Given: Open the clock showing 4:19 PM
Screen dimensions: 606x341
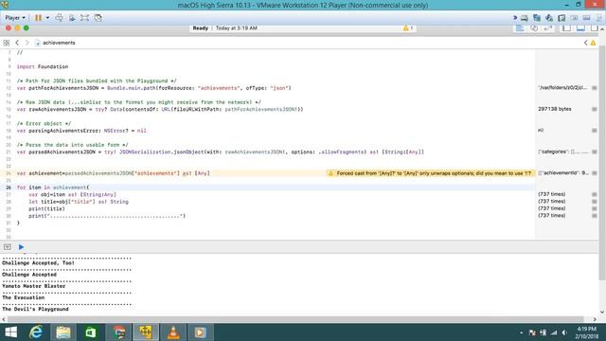Looking at the screenshot, I should pyautogui.click(x=587, y=332).
